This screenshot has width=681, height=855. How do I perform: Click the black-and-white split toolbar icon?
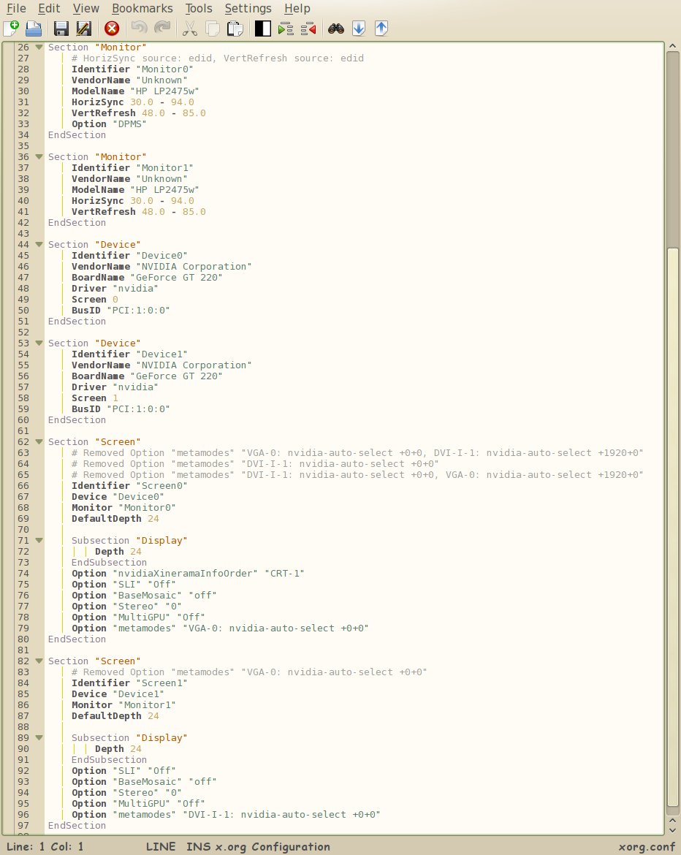coord(263,28)
